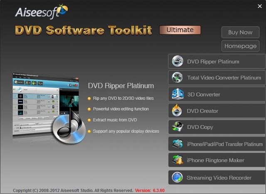
Task: Click the Ultimate edition badge
Action: 180,30
